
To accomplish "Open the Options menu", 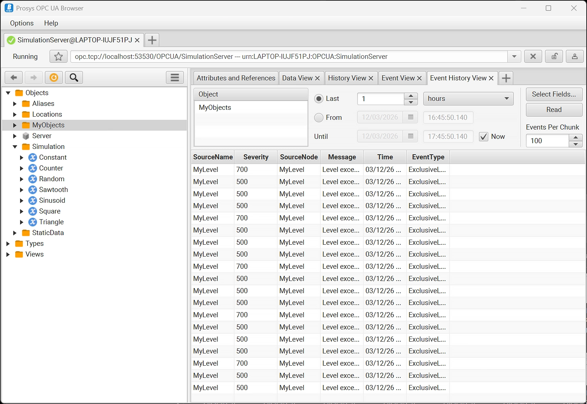I will pos(22,23).
